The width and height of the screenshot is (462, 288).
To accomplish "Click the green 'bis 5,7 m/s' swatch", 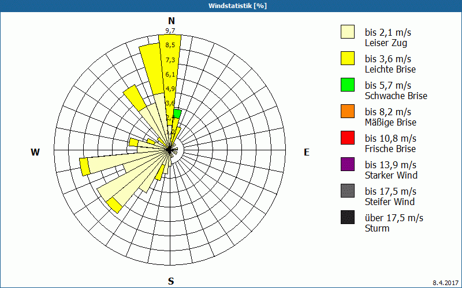I will click(348, 85).
